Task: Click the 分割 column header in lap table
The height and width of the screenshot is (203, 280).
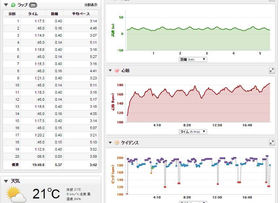Action: point(12,14)
